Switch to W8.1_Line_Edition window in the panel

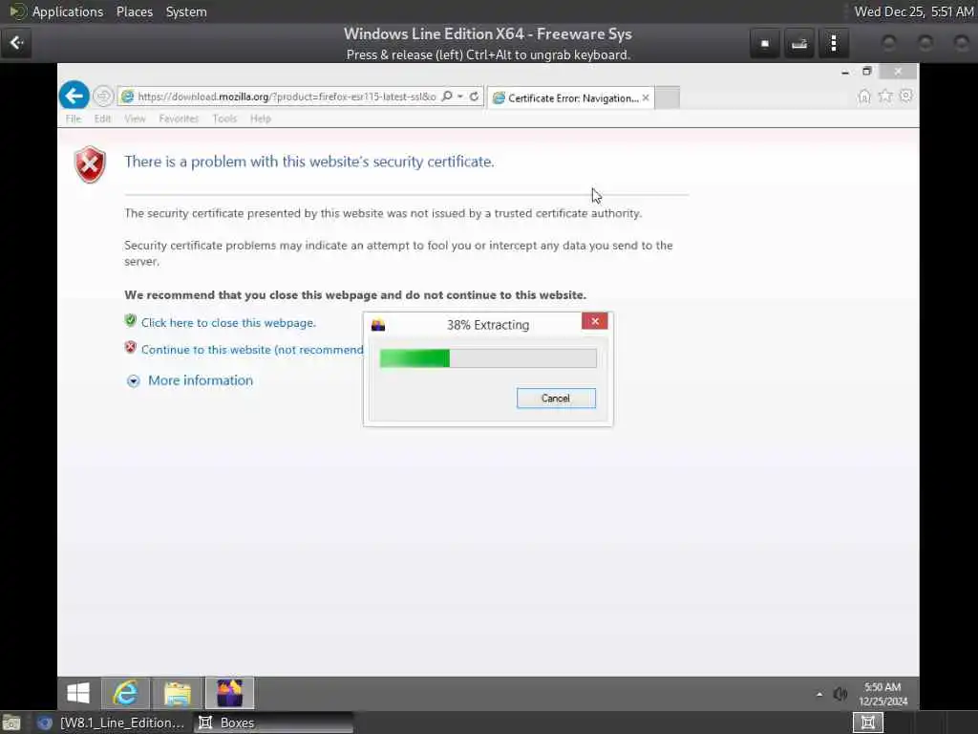tap(111, 723)
